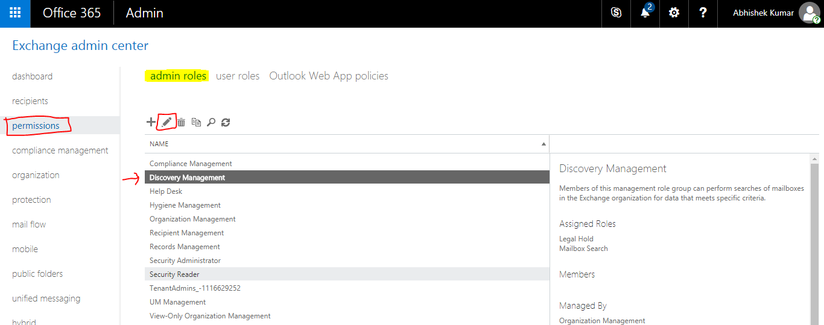Image resolution: width=824 pixels, height=325 pixels.
Task: Open compliance management in sidebar
Action: click(x=60, y=150)
